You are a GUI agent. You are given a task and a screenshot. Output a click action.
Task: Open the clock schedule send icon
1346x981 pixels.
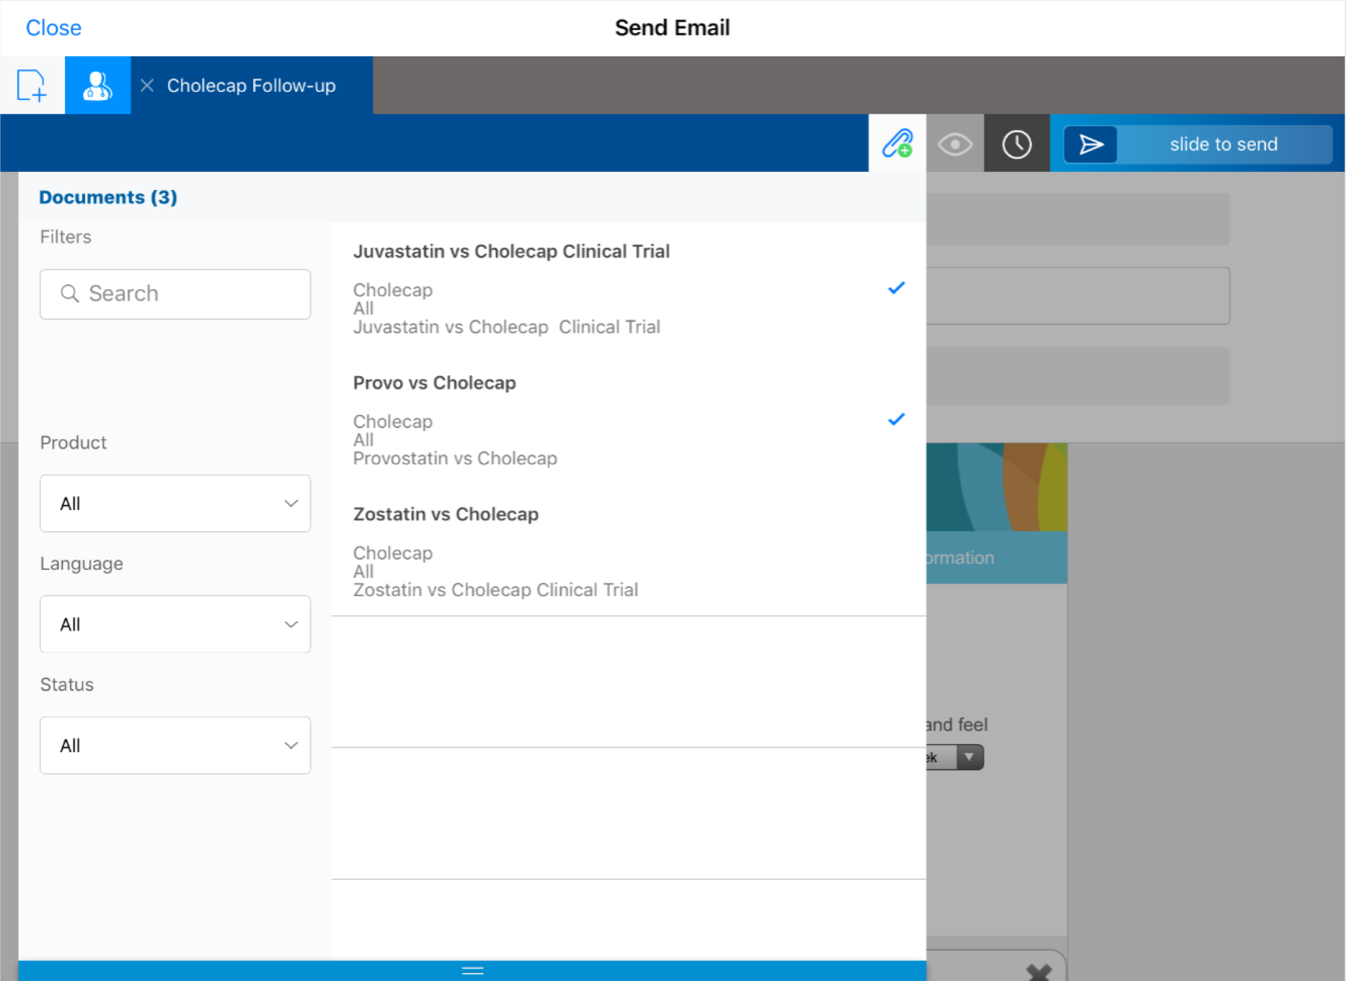pos(1016,144)
